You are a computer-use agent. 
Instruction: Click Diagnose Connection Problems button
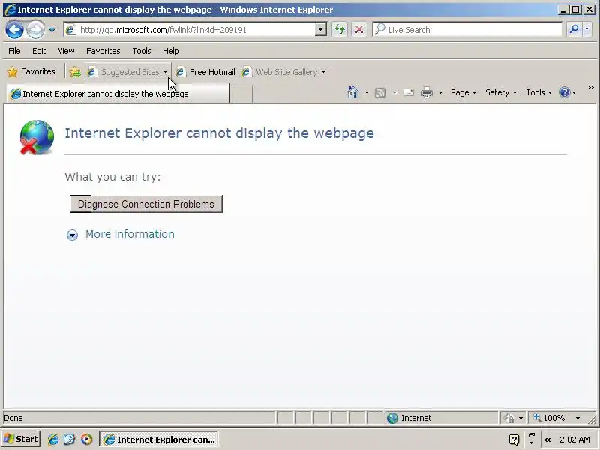145,204
